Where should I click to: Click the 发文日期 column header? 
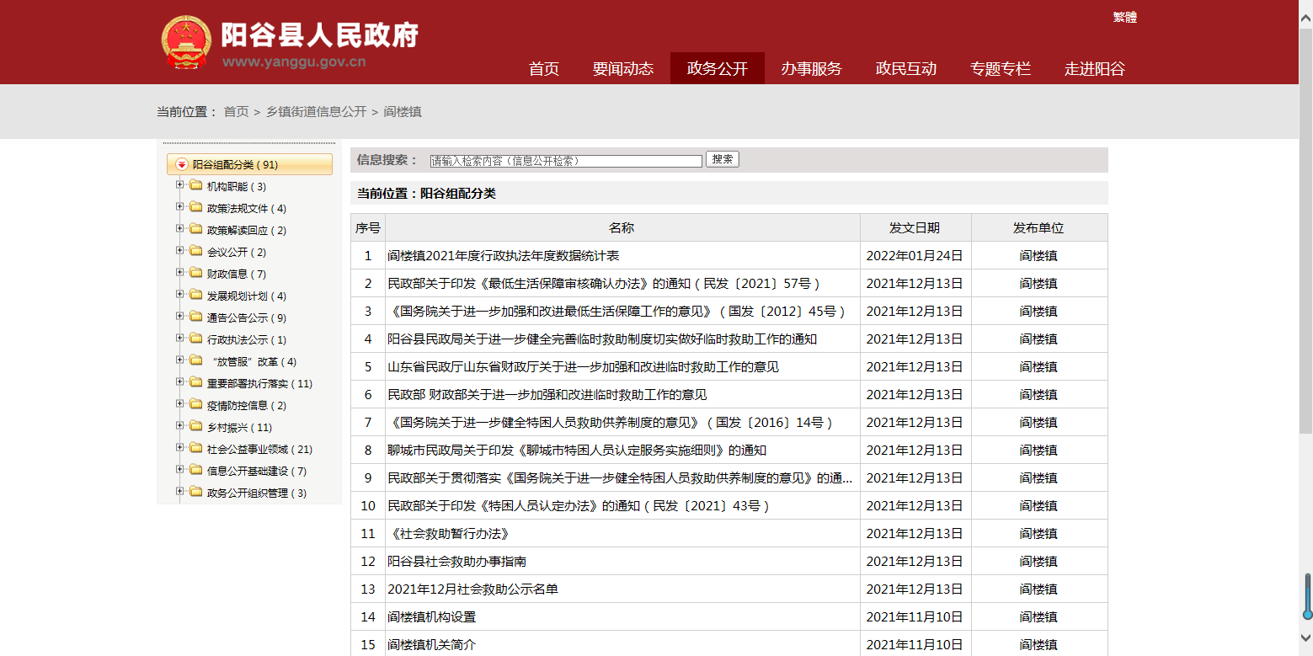(x=915, y=227)
